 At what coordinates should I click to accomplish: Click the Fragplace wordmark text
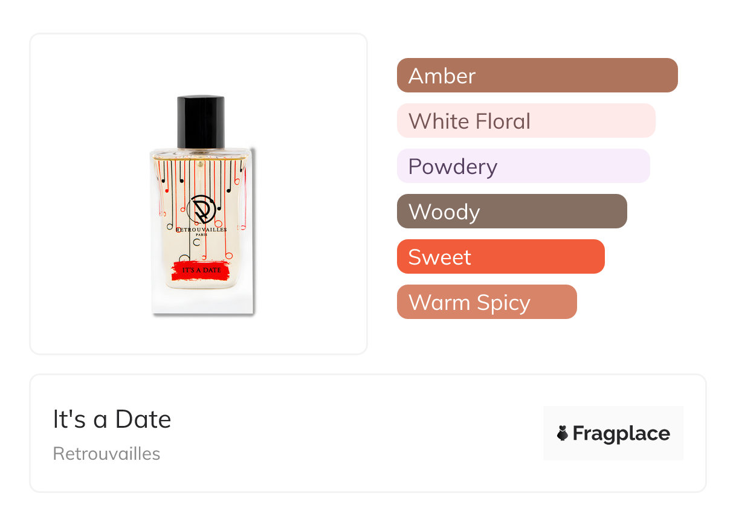click(621, 434)
